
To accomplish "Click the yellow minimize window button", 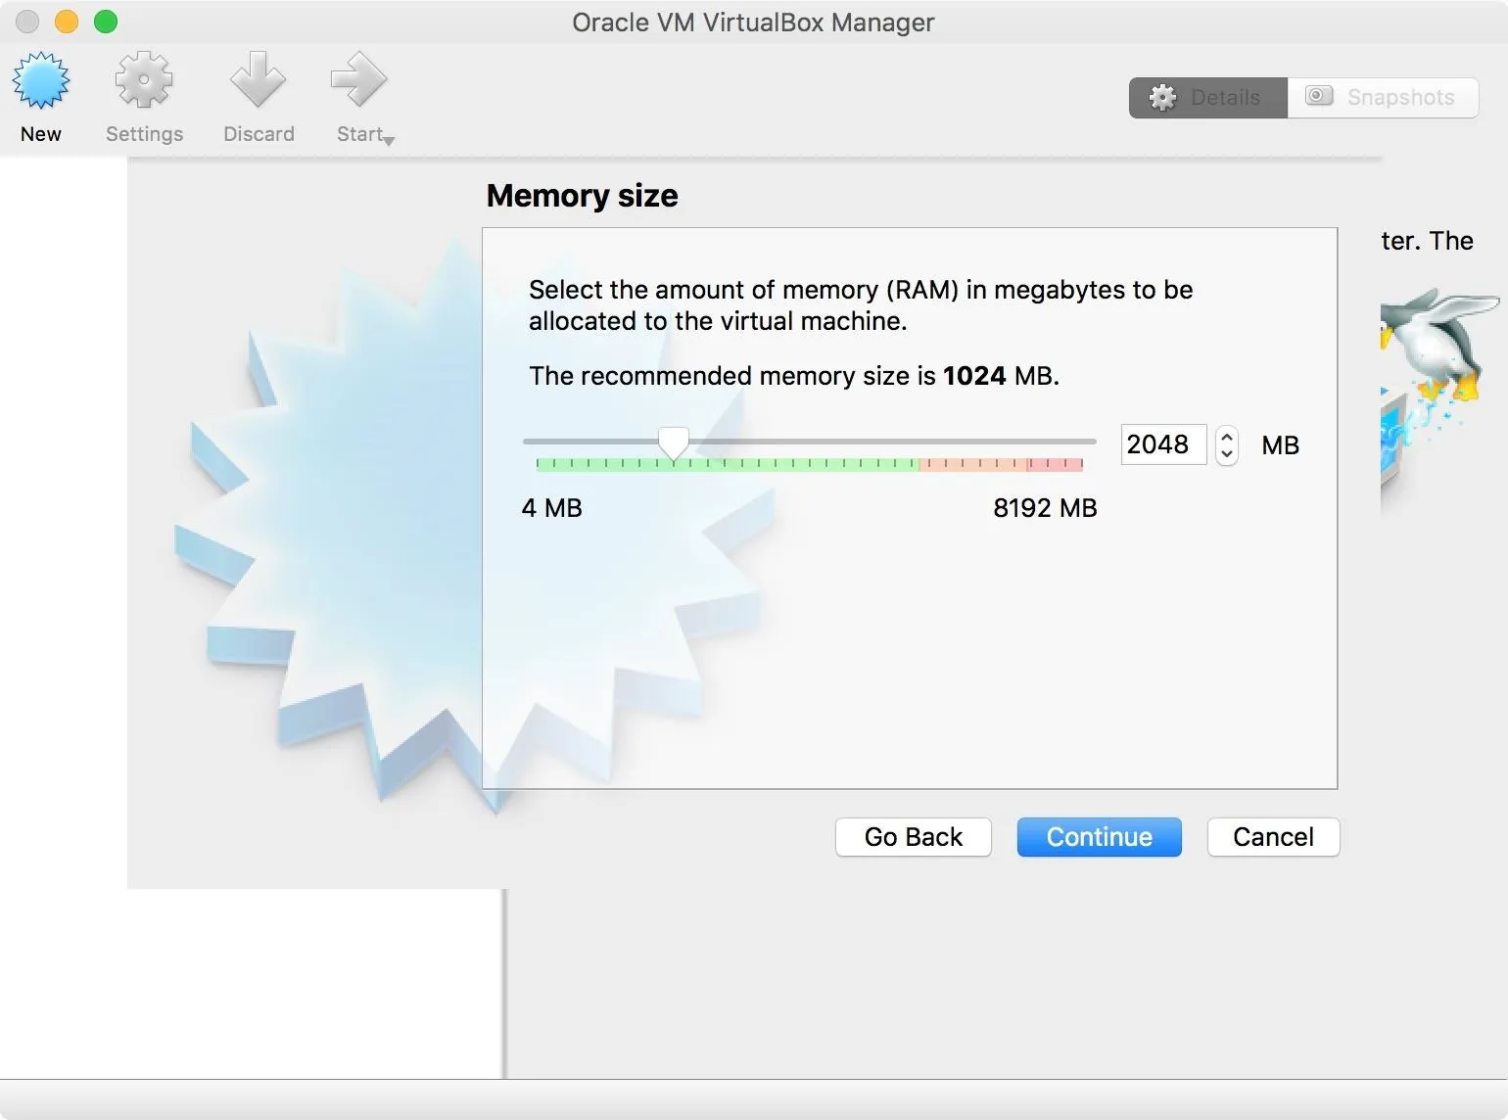I will point(67,22).
